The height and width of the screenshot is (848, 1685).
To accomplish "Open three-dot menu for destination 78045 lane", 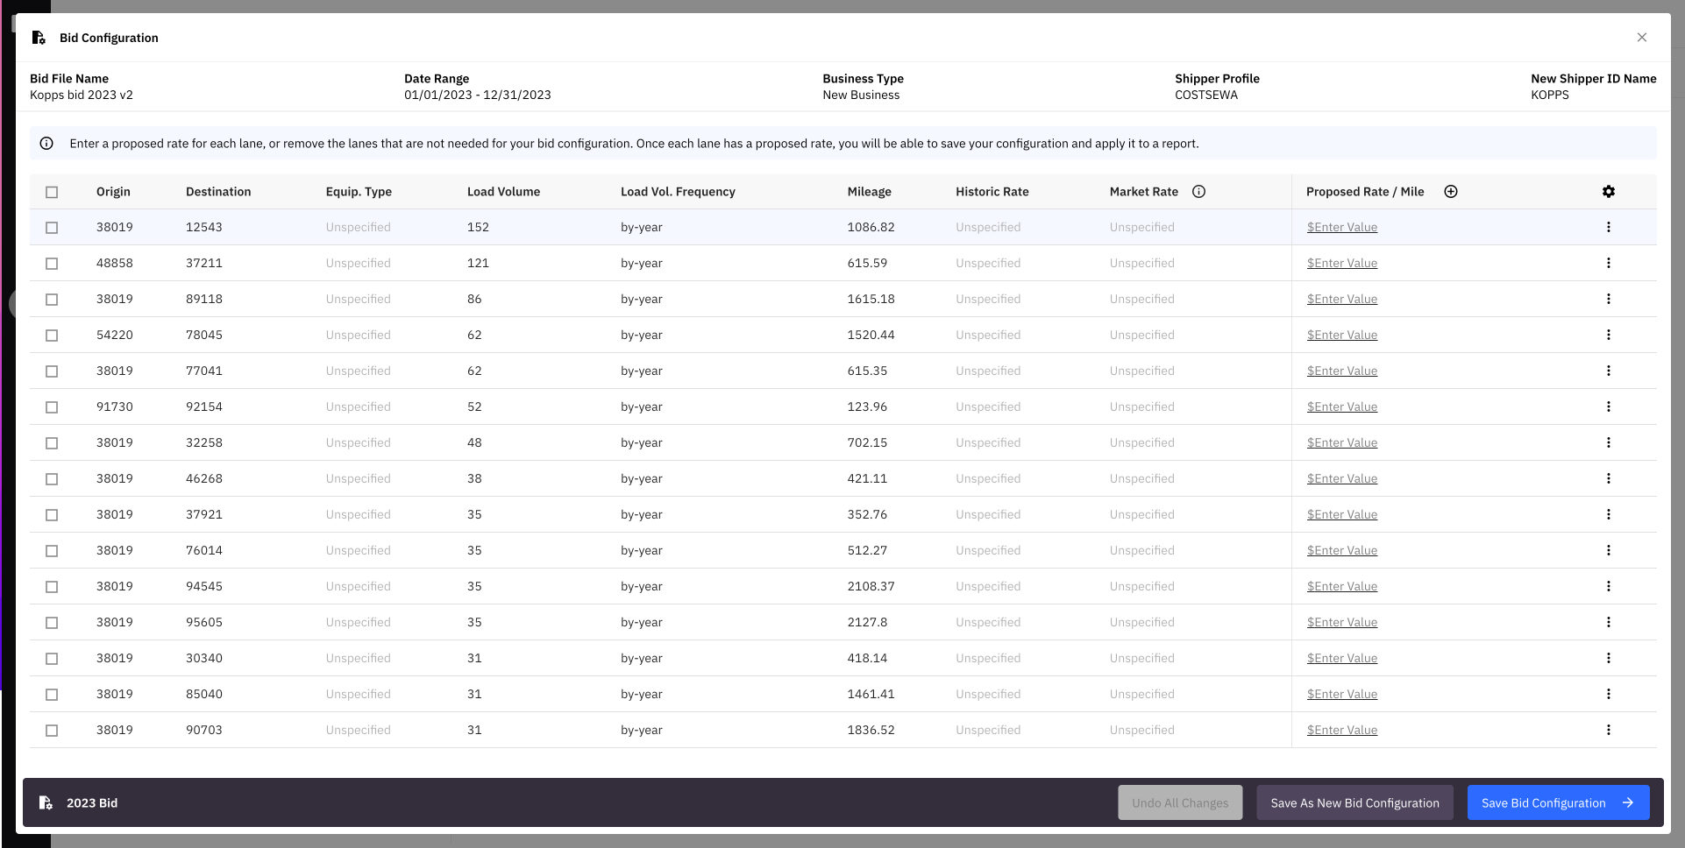I will tap(1608, 335).
